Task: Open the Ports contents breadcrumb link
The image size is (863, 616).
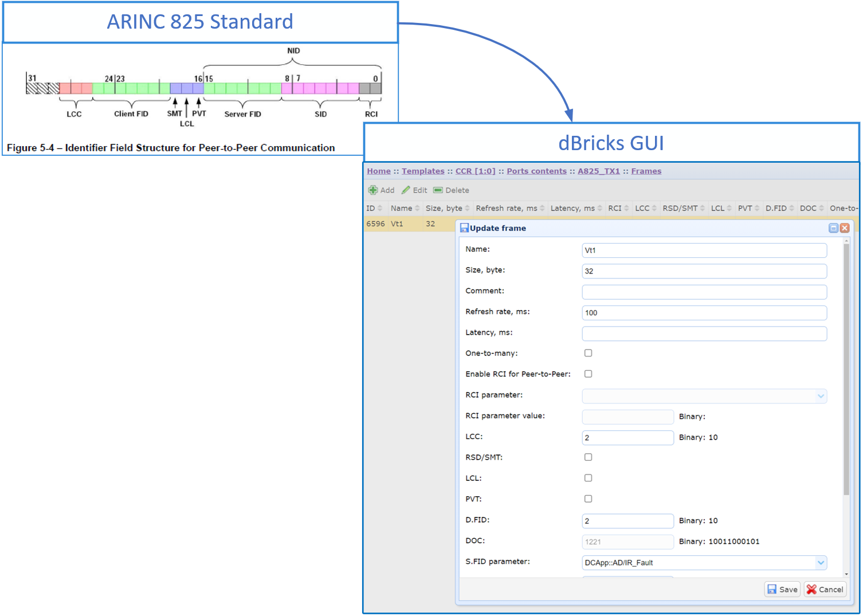Action: coord(536,171)
